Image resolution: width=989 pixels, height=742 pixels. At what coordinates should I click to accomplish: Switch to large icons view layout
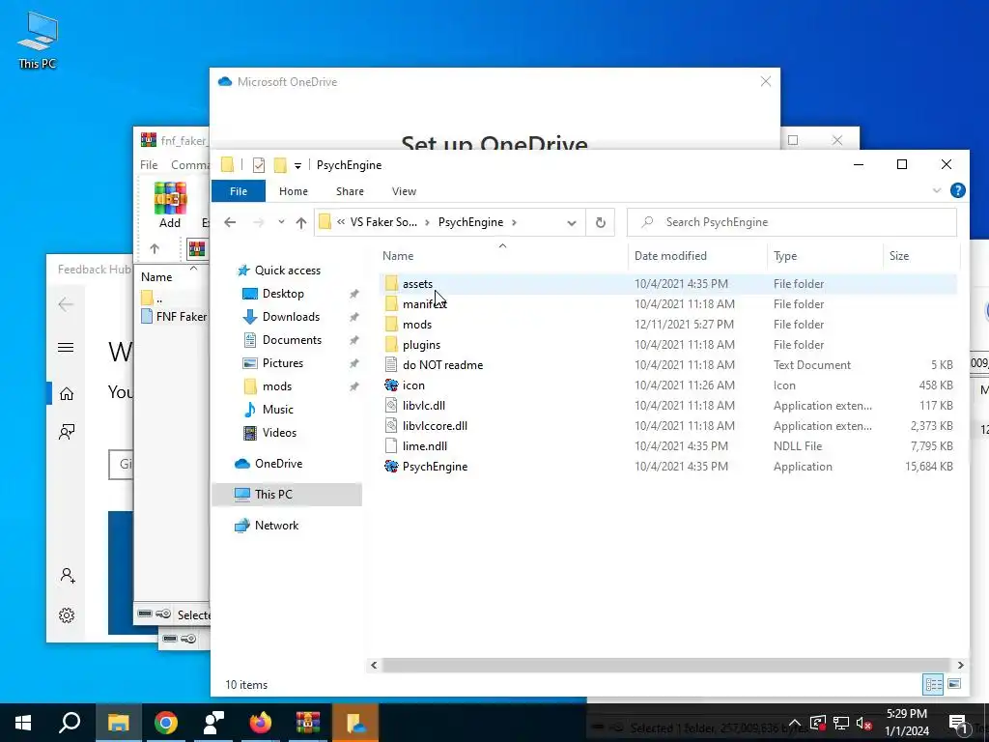coord(954,684)
